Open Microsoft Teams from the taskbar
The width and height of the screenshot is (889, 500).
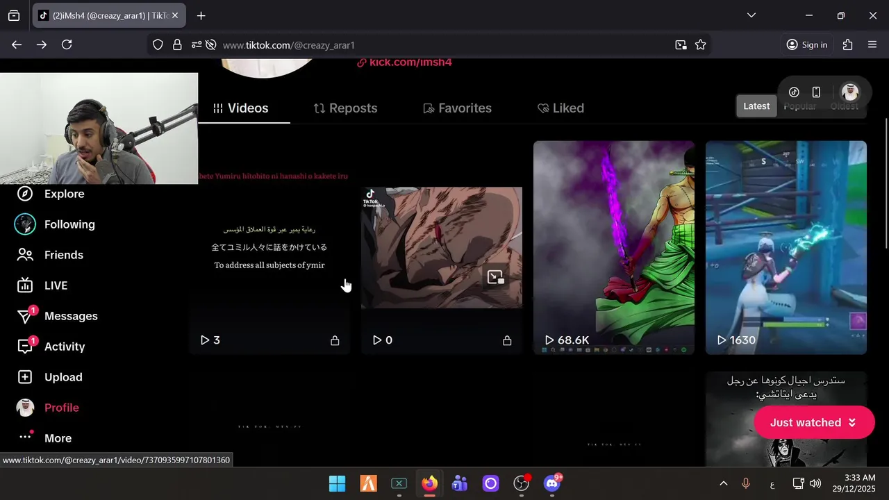click(x=460, y=483)
